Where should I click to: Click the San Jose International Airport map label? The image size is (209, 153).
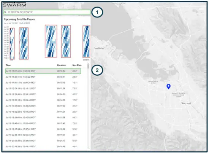pyautogui.click(x=179, y=95)
